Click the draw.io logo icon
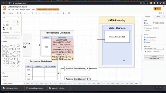166x93 pixels. click(4, 8)
